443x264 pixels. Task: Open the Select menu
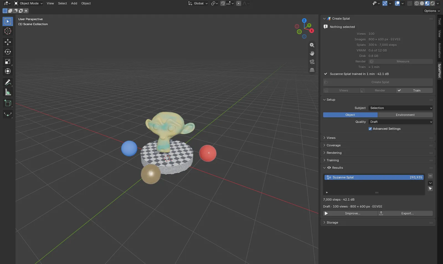[x=63, y=3]
